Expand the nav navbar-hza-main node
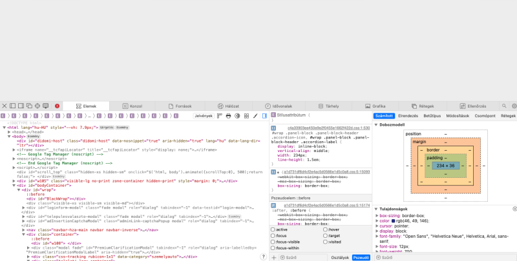The width and height of the screenshot is (517, 261). point(23,230)
